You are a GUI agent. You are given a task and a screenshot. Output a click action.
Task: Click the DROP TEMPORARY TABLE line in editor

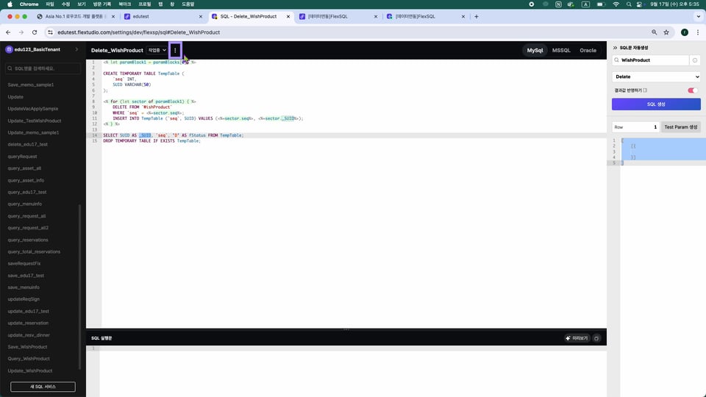(x=151, y=141)
